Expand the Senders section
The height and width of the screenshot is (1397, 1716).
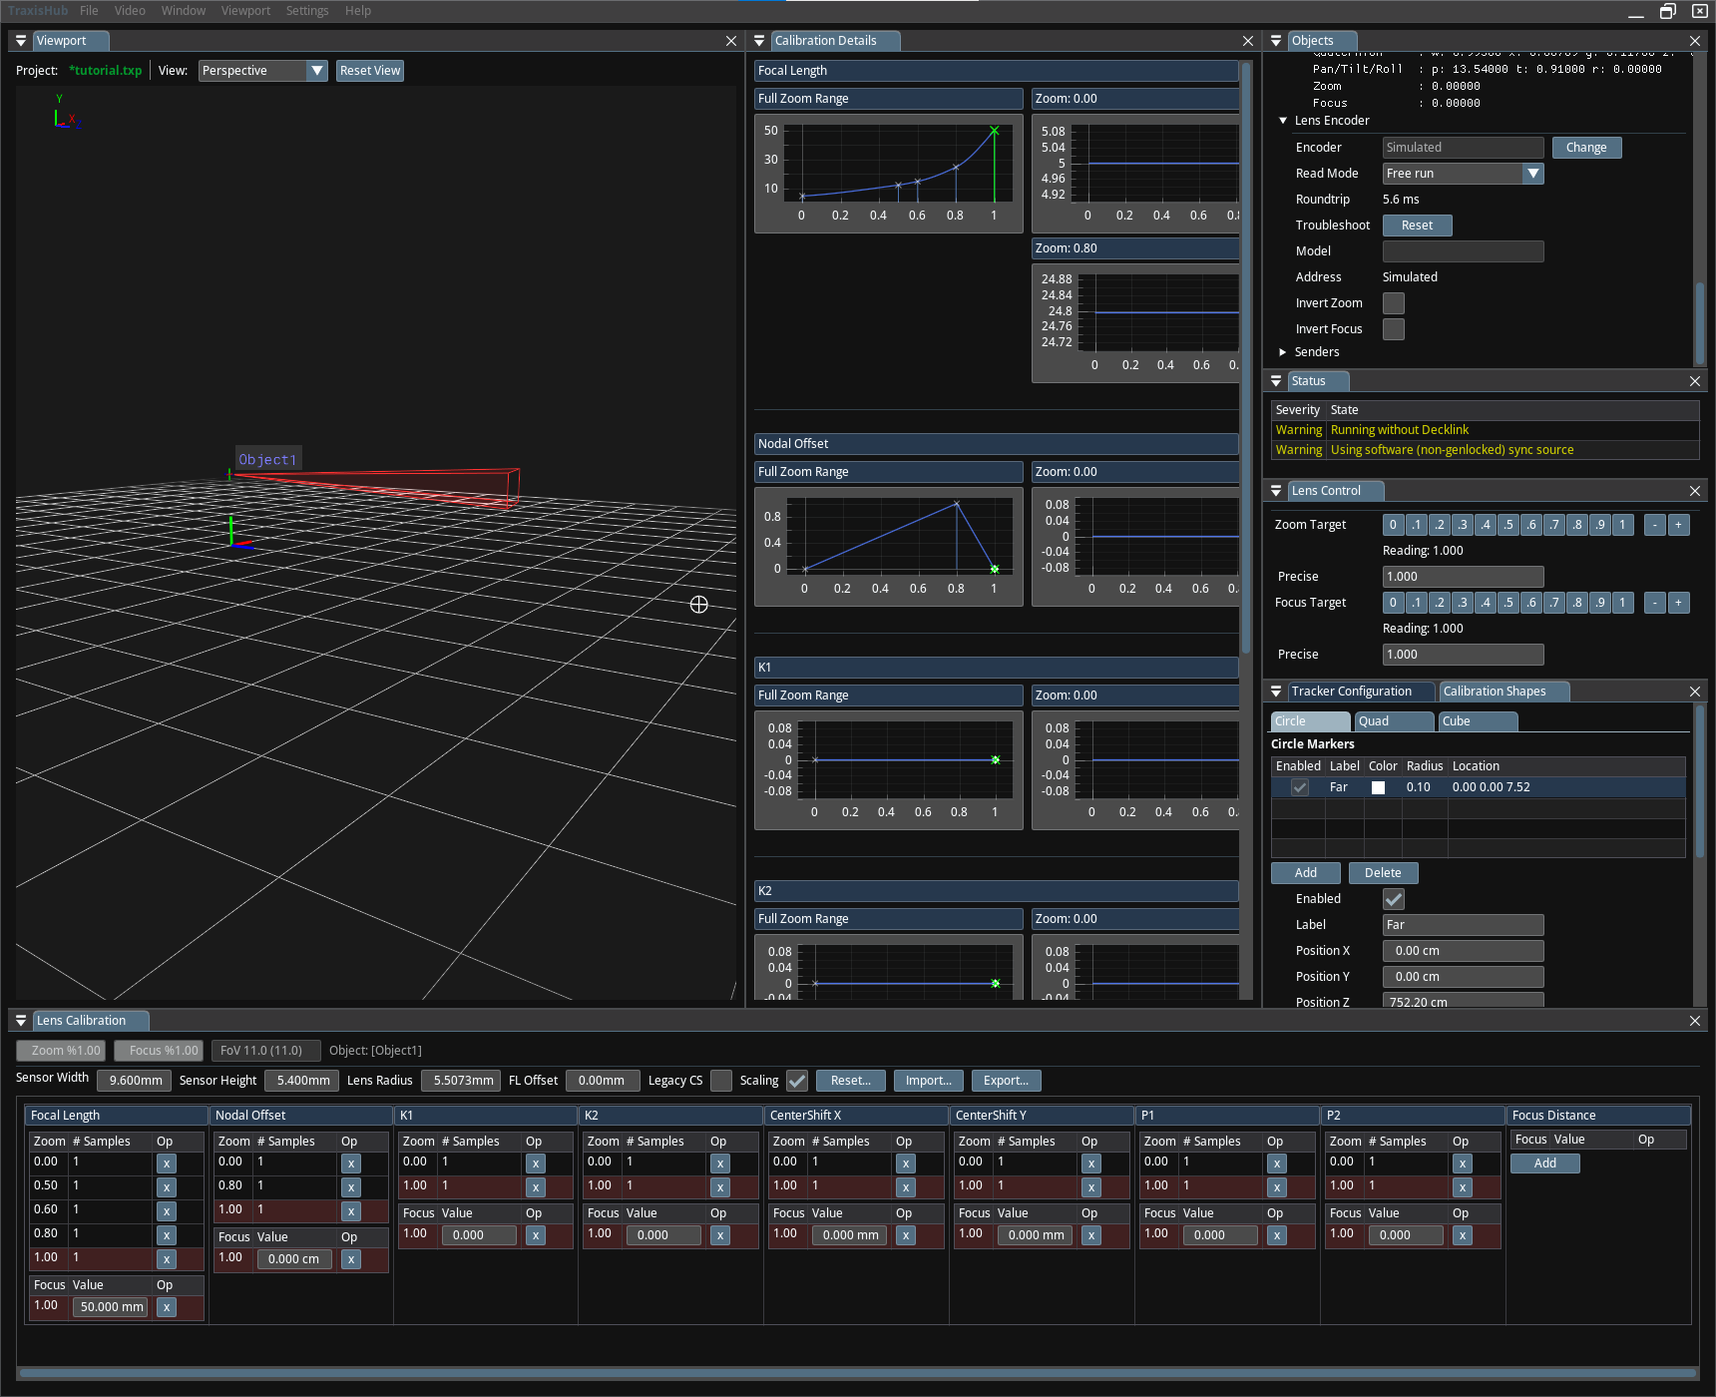[x=1283, y=352]
